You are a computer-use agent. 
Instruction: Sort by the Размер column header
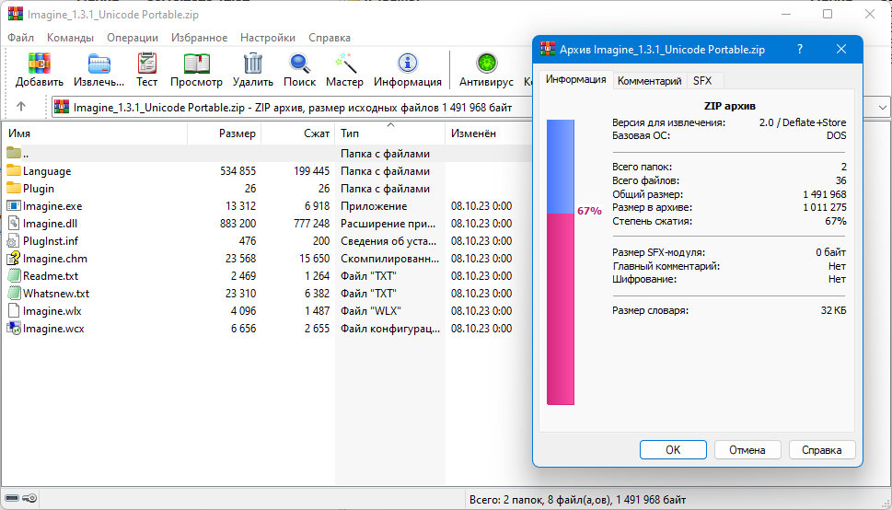(x=224, y=133)
